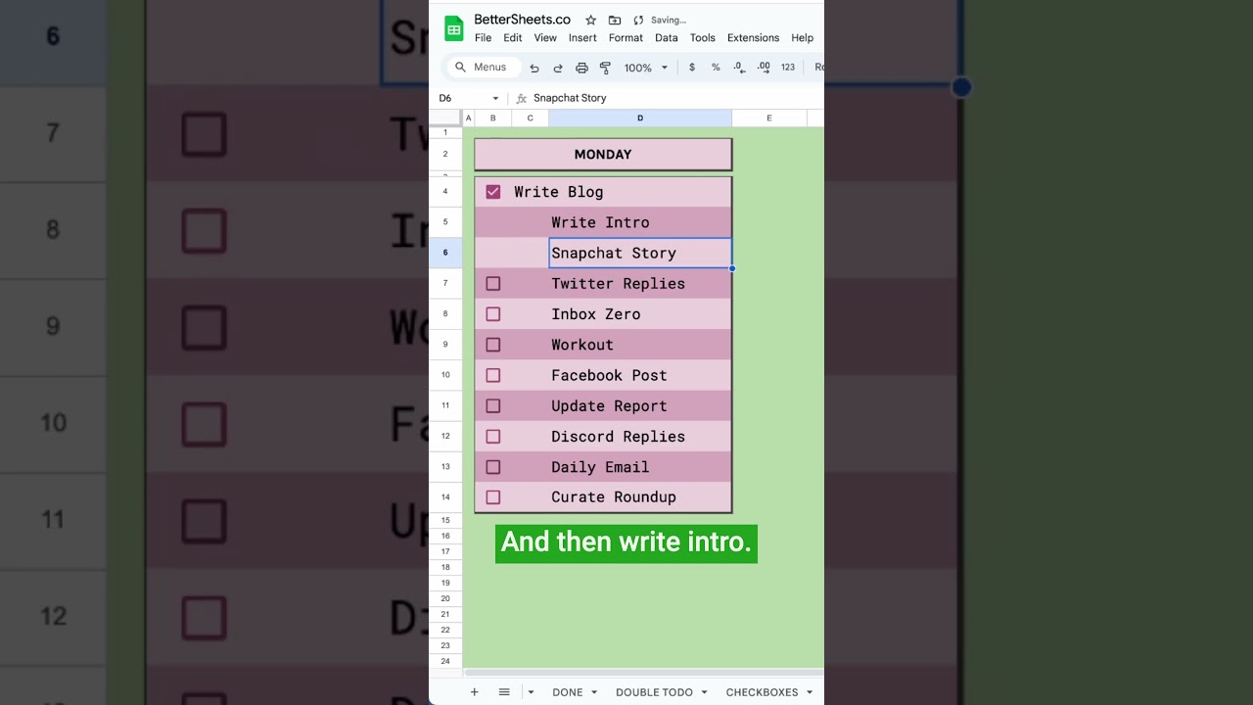Click the Redo arrow in toolbar

pos(558,68)
